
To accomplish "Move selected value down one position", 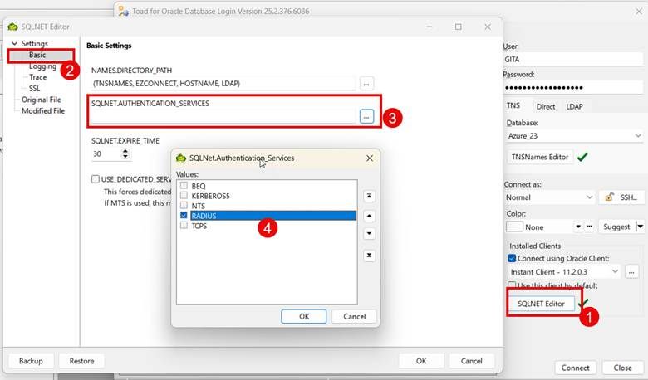I will [369, 233].
